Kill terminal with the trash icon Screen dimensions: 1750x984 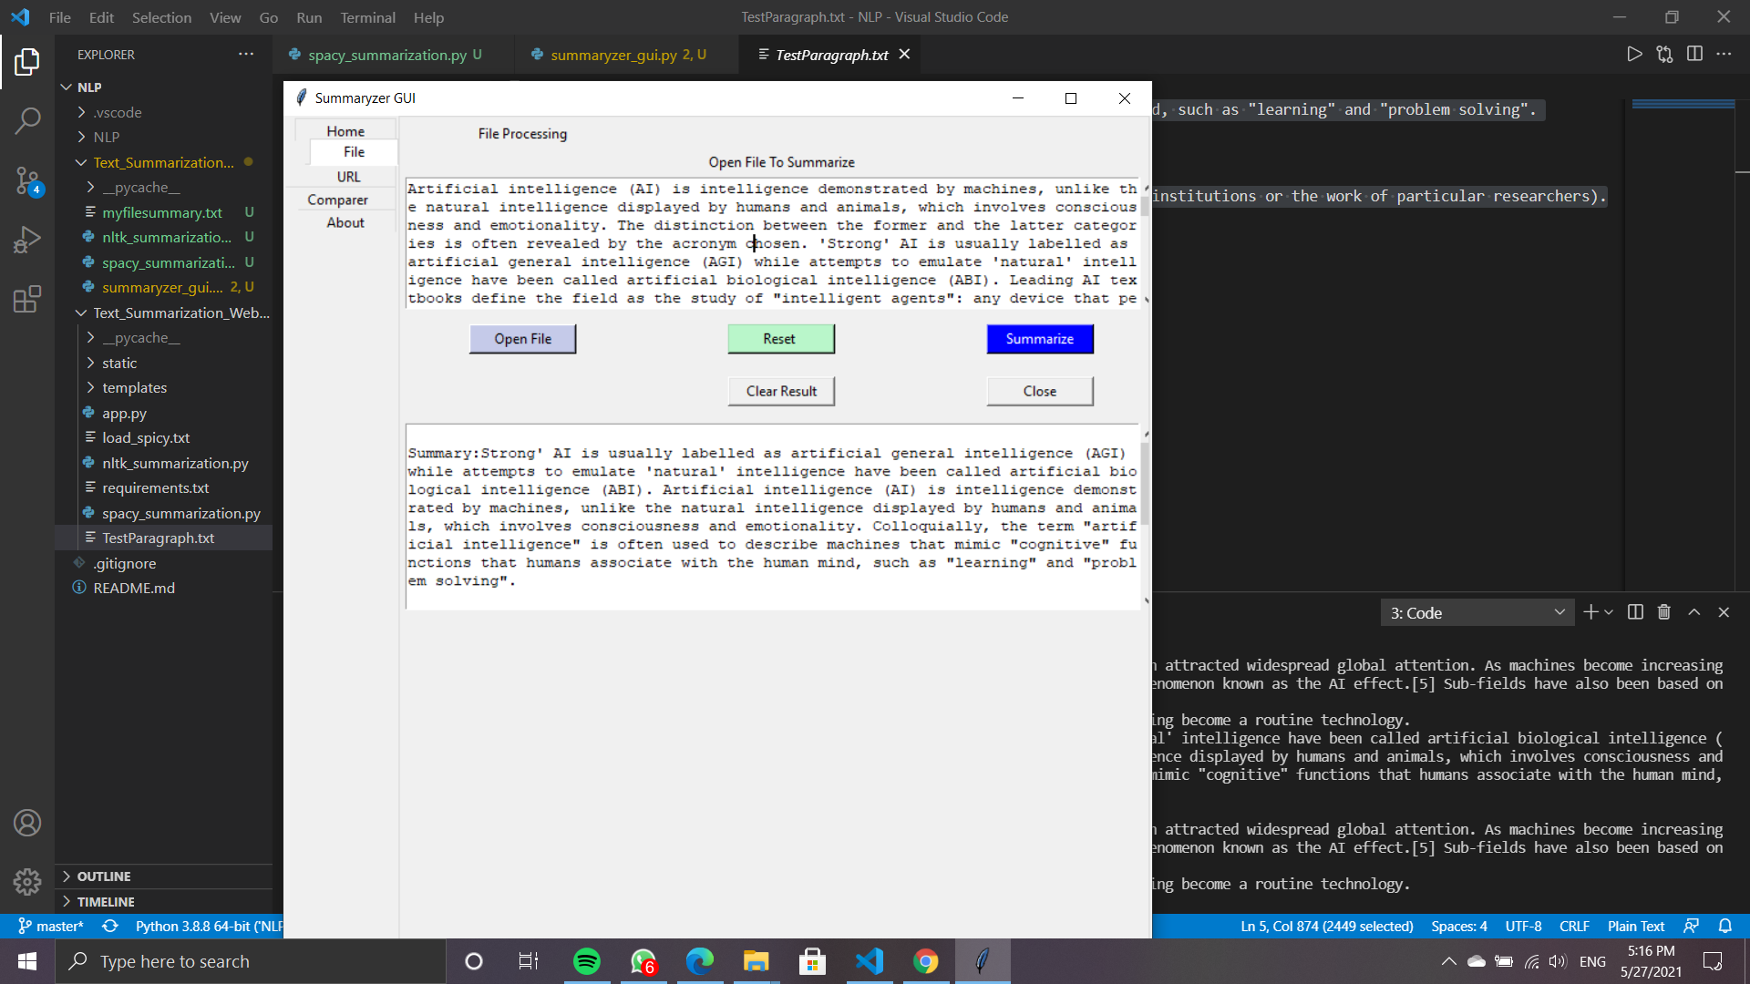[x=1664, y=612]
